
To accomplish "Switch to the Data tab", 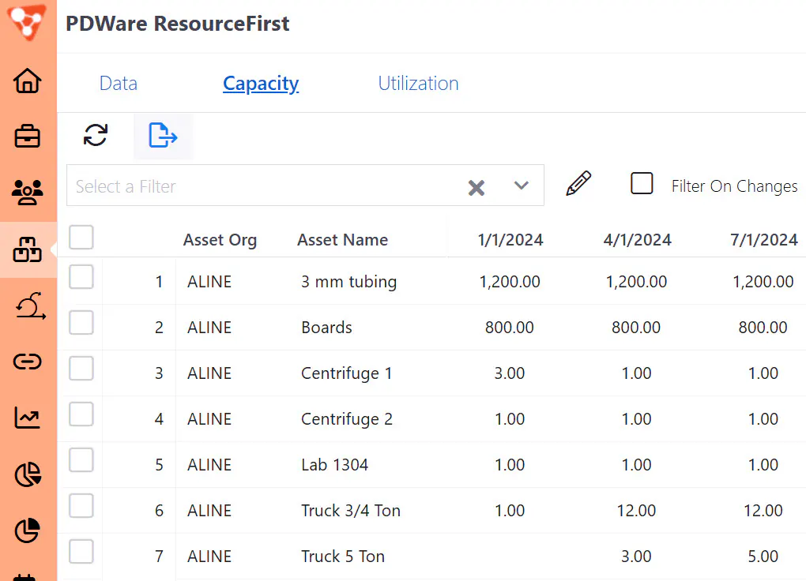I will tap(119, 83).
